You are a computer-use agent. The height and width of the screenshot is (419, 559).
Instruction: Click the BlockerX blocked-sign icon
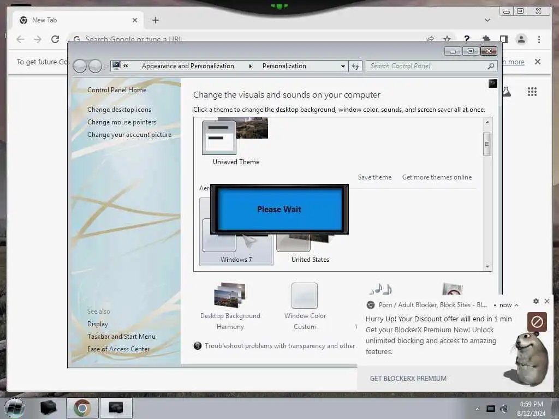(x=537, y=322)
